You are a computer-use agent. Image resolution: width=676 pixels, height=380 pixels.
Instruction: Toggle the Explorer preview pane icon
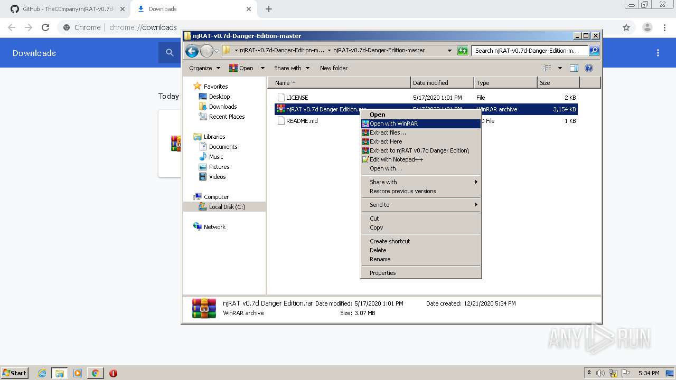point(574,68)
